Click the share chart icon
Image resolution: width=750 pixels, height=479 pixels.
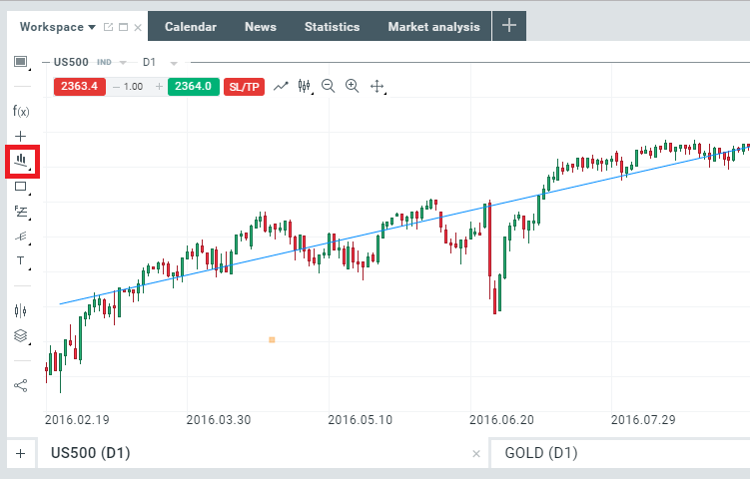click(x=21, y=385)
